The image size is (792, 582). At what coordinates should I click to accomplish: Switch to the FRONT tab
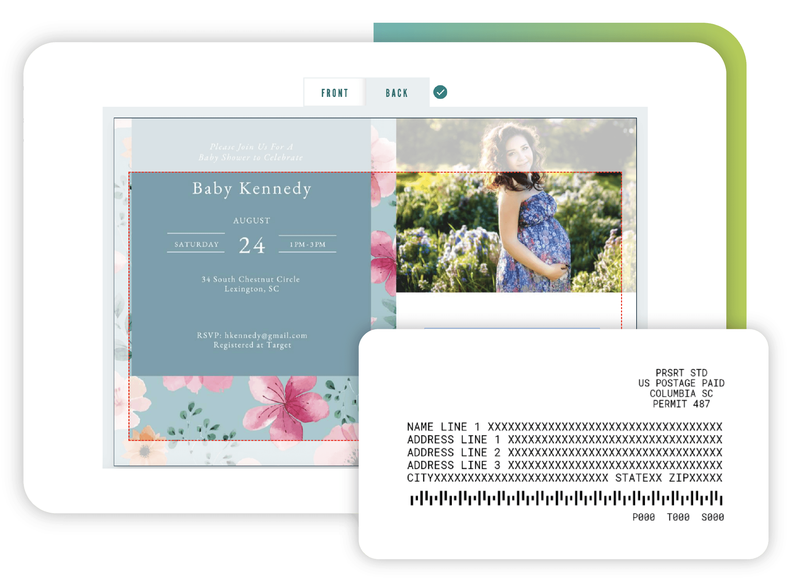334,93
